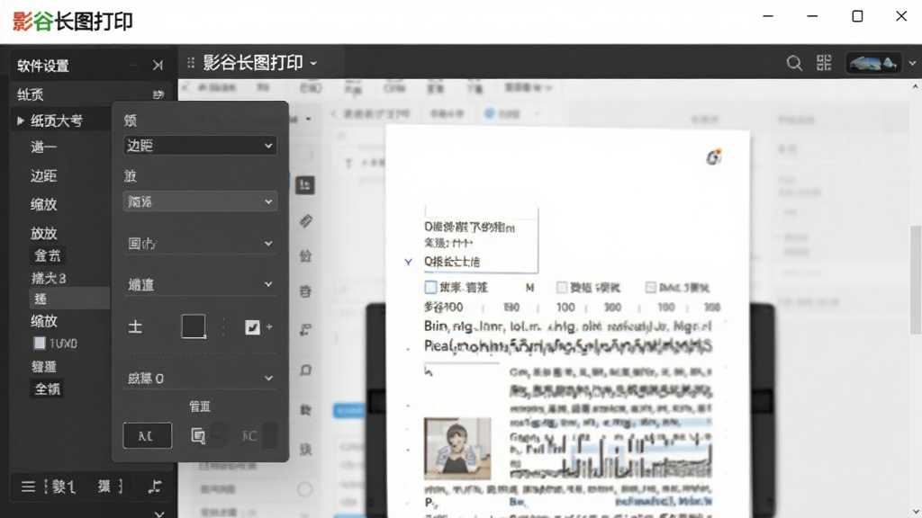Click the G logo icon on page
Image resolution: width=922 pixels, height=518 pixels.
point(714,156)
